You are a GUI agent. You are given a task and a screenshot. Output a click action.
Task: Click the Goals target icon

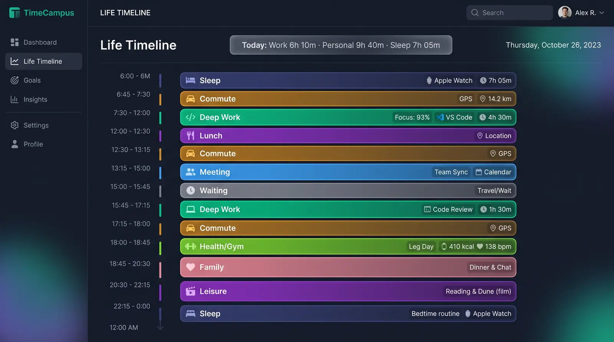(x=15, y=80)
